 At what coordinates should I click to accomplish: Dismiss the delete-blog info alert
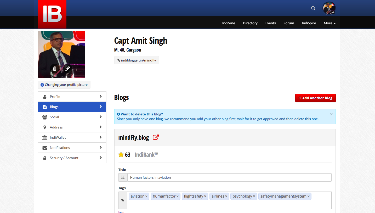(x=331, y=114)
